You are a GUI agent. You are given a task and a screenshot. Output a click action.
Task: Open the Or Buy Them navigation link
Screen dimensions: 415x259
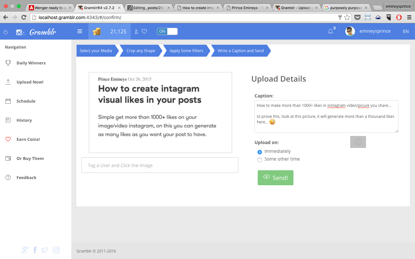click(x=30, y=158)
